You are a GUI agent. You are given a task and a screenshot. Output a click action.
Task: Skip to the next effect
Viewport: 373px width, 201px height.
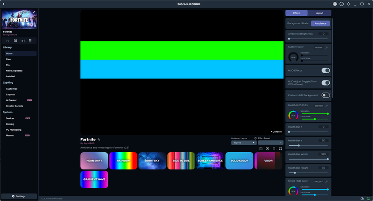coord(23,40)
